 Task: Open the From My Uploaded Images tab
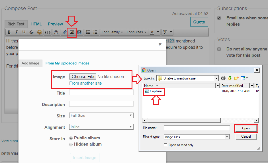pyautogui.click(x=67, y=63)
